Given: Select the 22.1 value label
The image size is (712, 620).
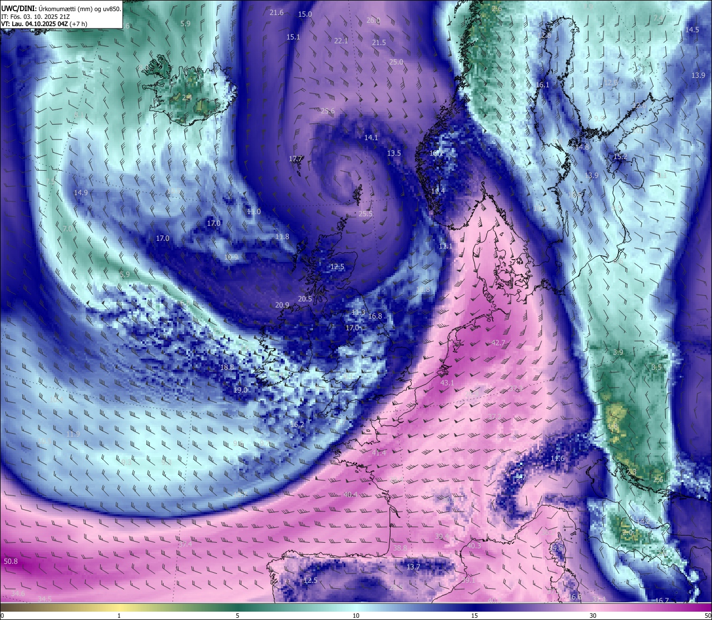Looking at the screenshot, I should click(341, 41).
